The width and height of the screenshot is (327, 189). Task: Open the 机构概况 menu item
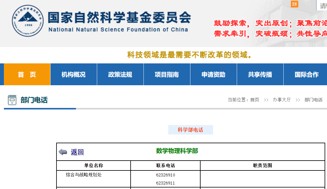click(74, 74)
